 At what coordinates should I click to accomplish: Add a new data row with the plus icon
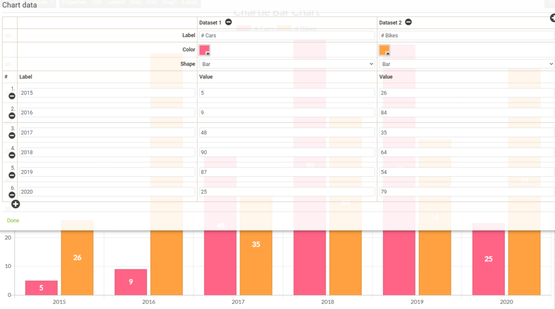[16, 204]
